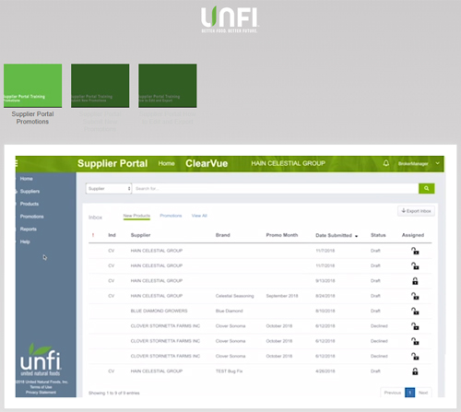
Task: Click the green search magnifier button
Action: tap(426, 188)
